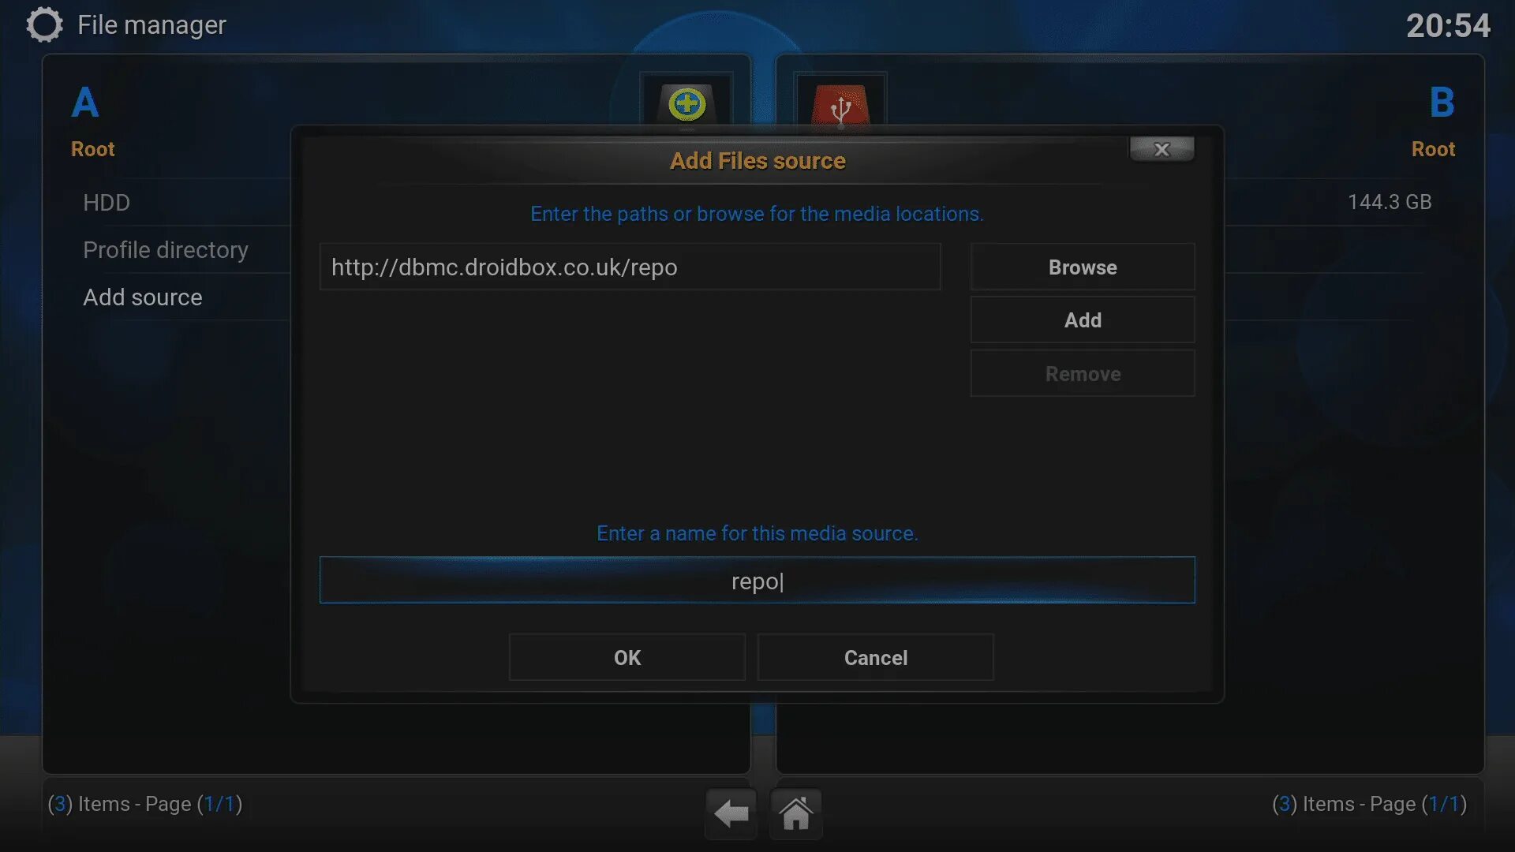Click the media source name field
Viewport: 1515px width, 852px height.
757,581
